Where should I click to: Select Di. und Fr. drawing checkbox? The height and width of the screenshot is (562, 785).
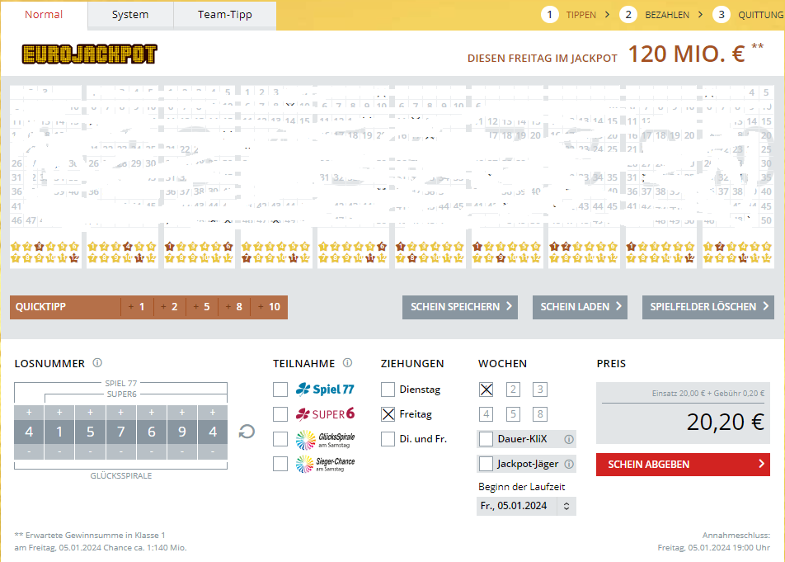point(388,439)
